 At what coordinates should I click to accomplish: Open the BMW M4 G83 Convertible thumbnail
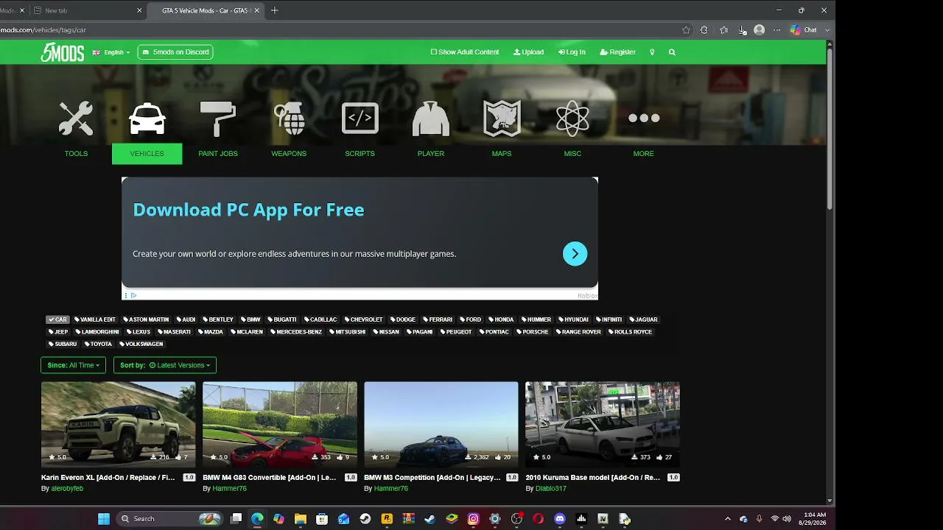(x=280, y=424)
